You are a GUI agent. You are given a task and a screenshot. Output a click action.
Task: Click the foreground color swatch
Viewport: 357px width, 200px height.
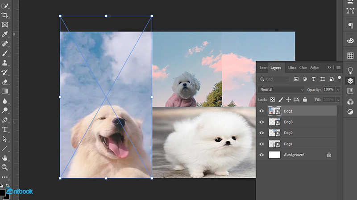click(2, 193)
